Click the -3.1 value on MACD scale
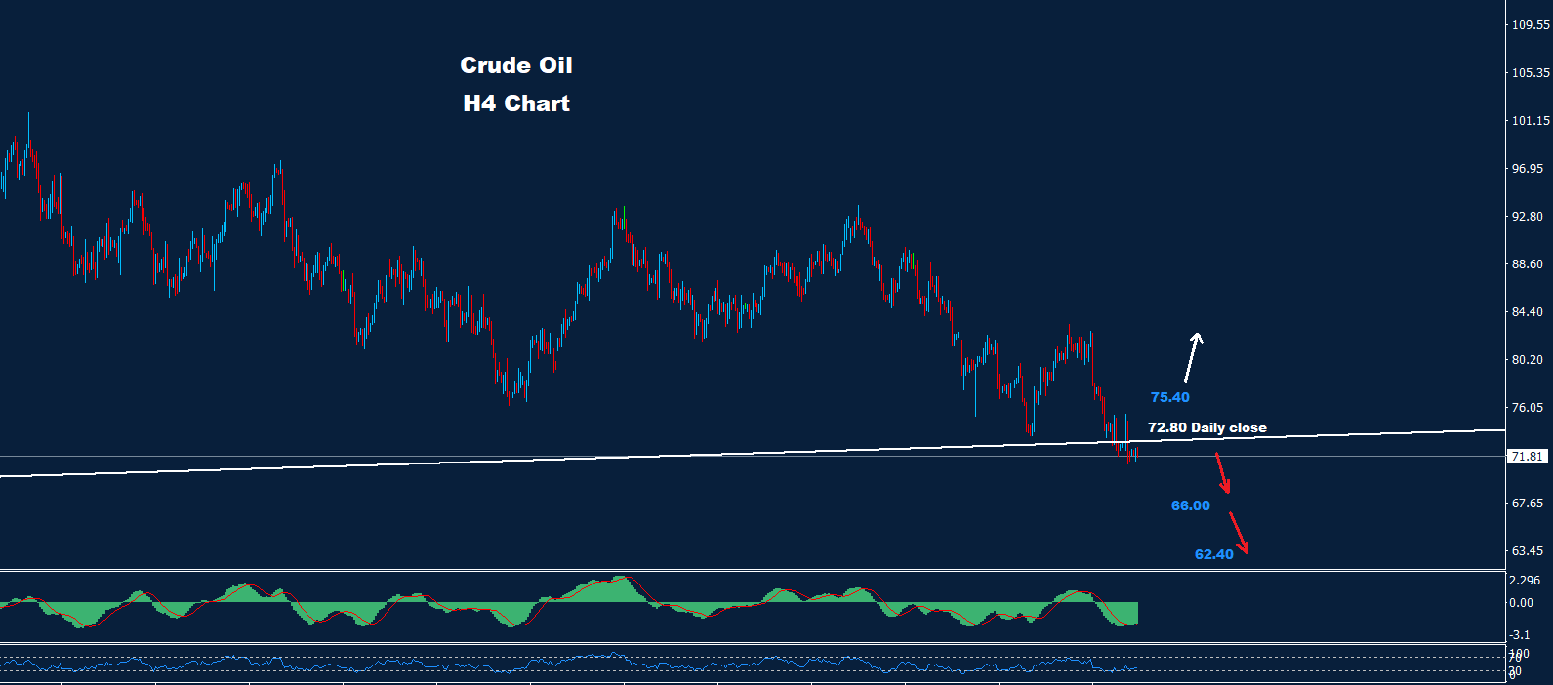The height and width of the screenshot is (685, 1553). click(x=1521, y=635)
